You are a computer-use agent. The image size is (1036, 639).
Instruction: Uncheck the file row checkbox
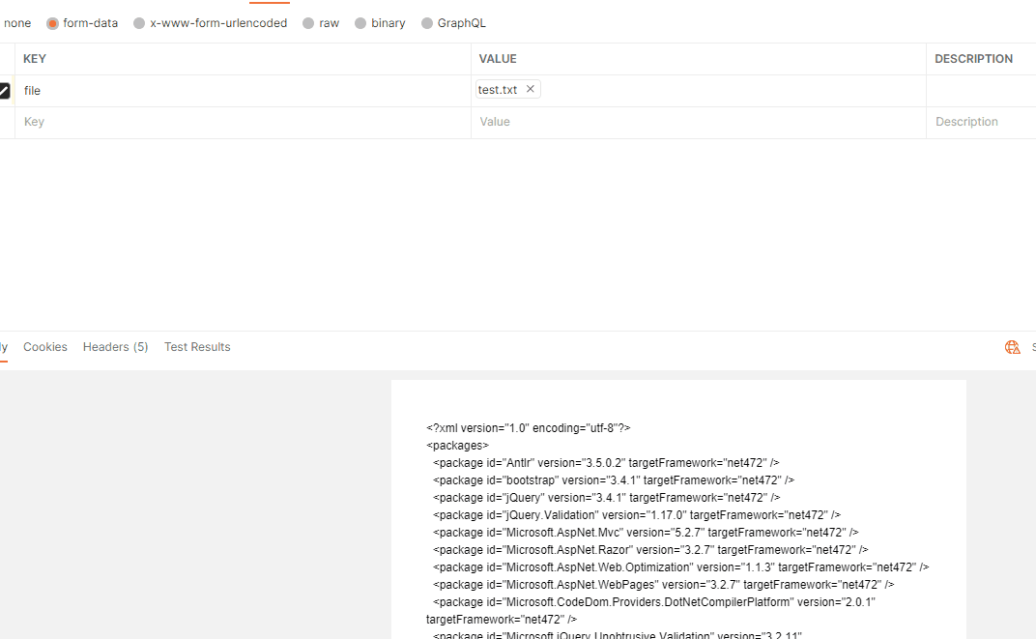coord(4,91)
